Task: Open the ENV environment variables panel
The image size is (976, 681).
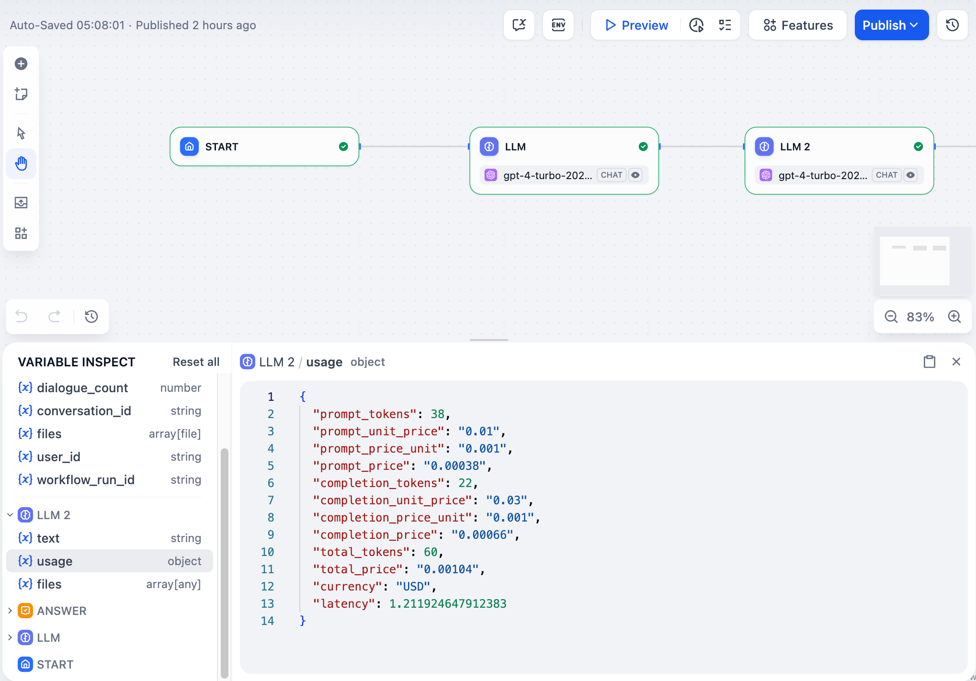Action: click(x=558, y=25)
